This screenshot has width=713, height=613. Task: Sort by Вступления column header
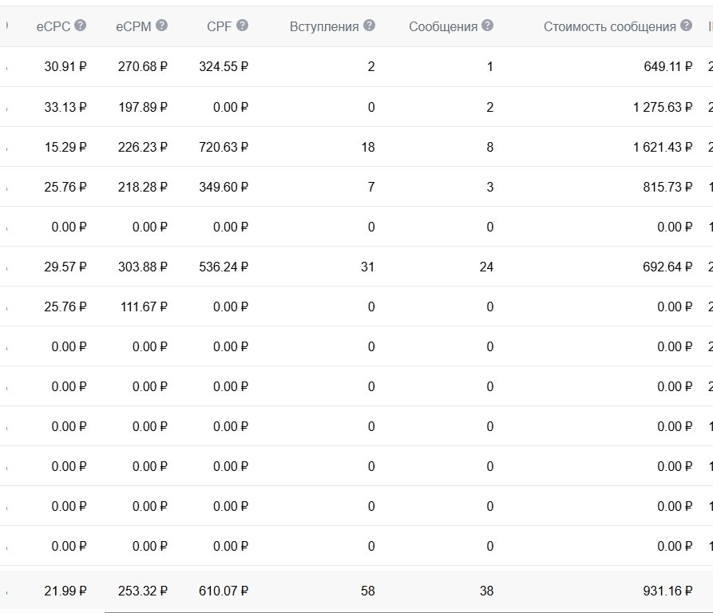tap(324, 27)
